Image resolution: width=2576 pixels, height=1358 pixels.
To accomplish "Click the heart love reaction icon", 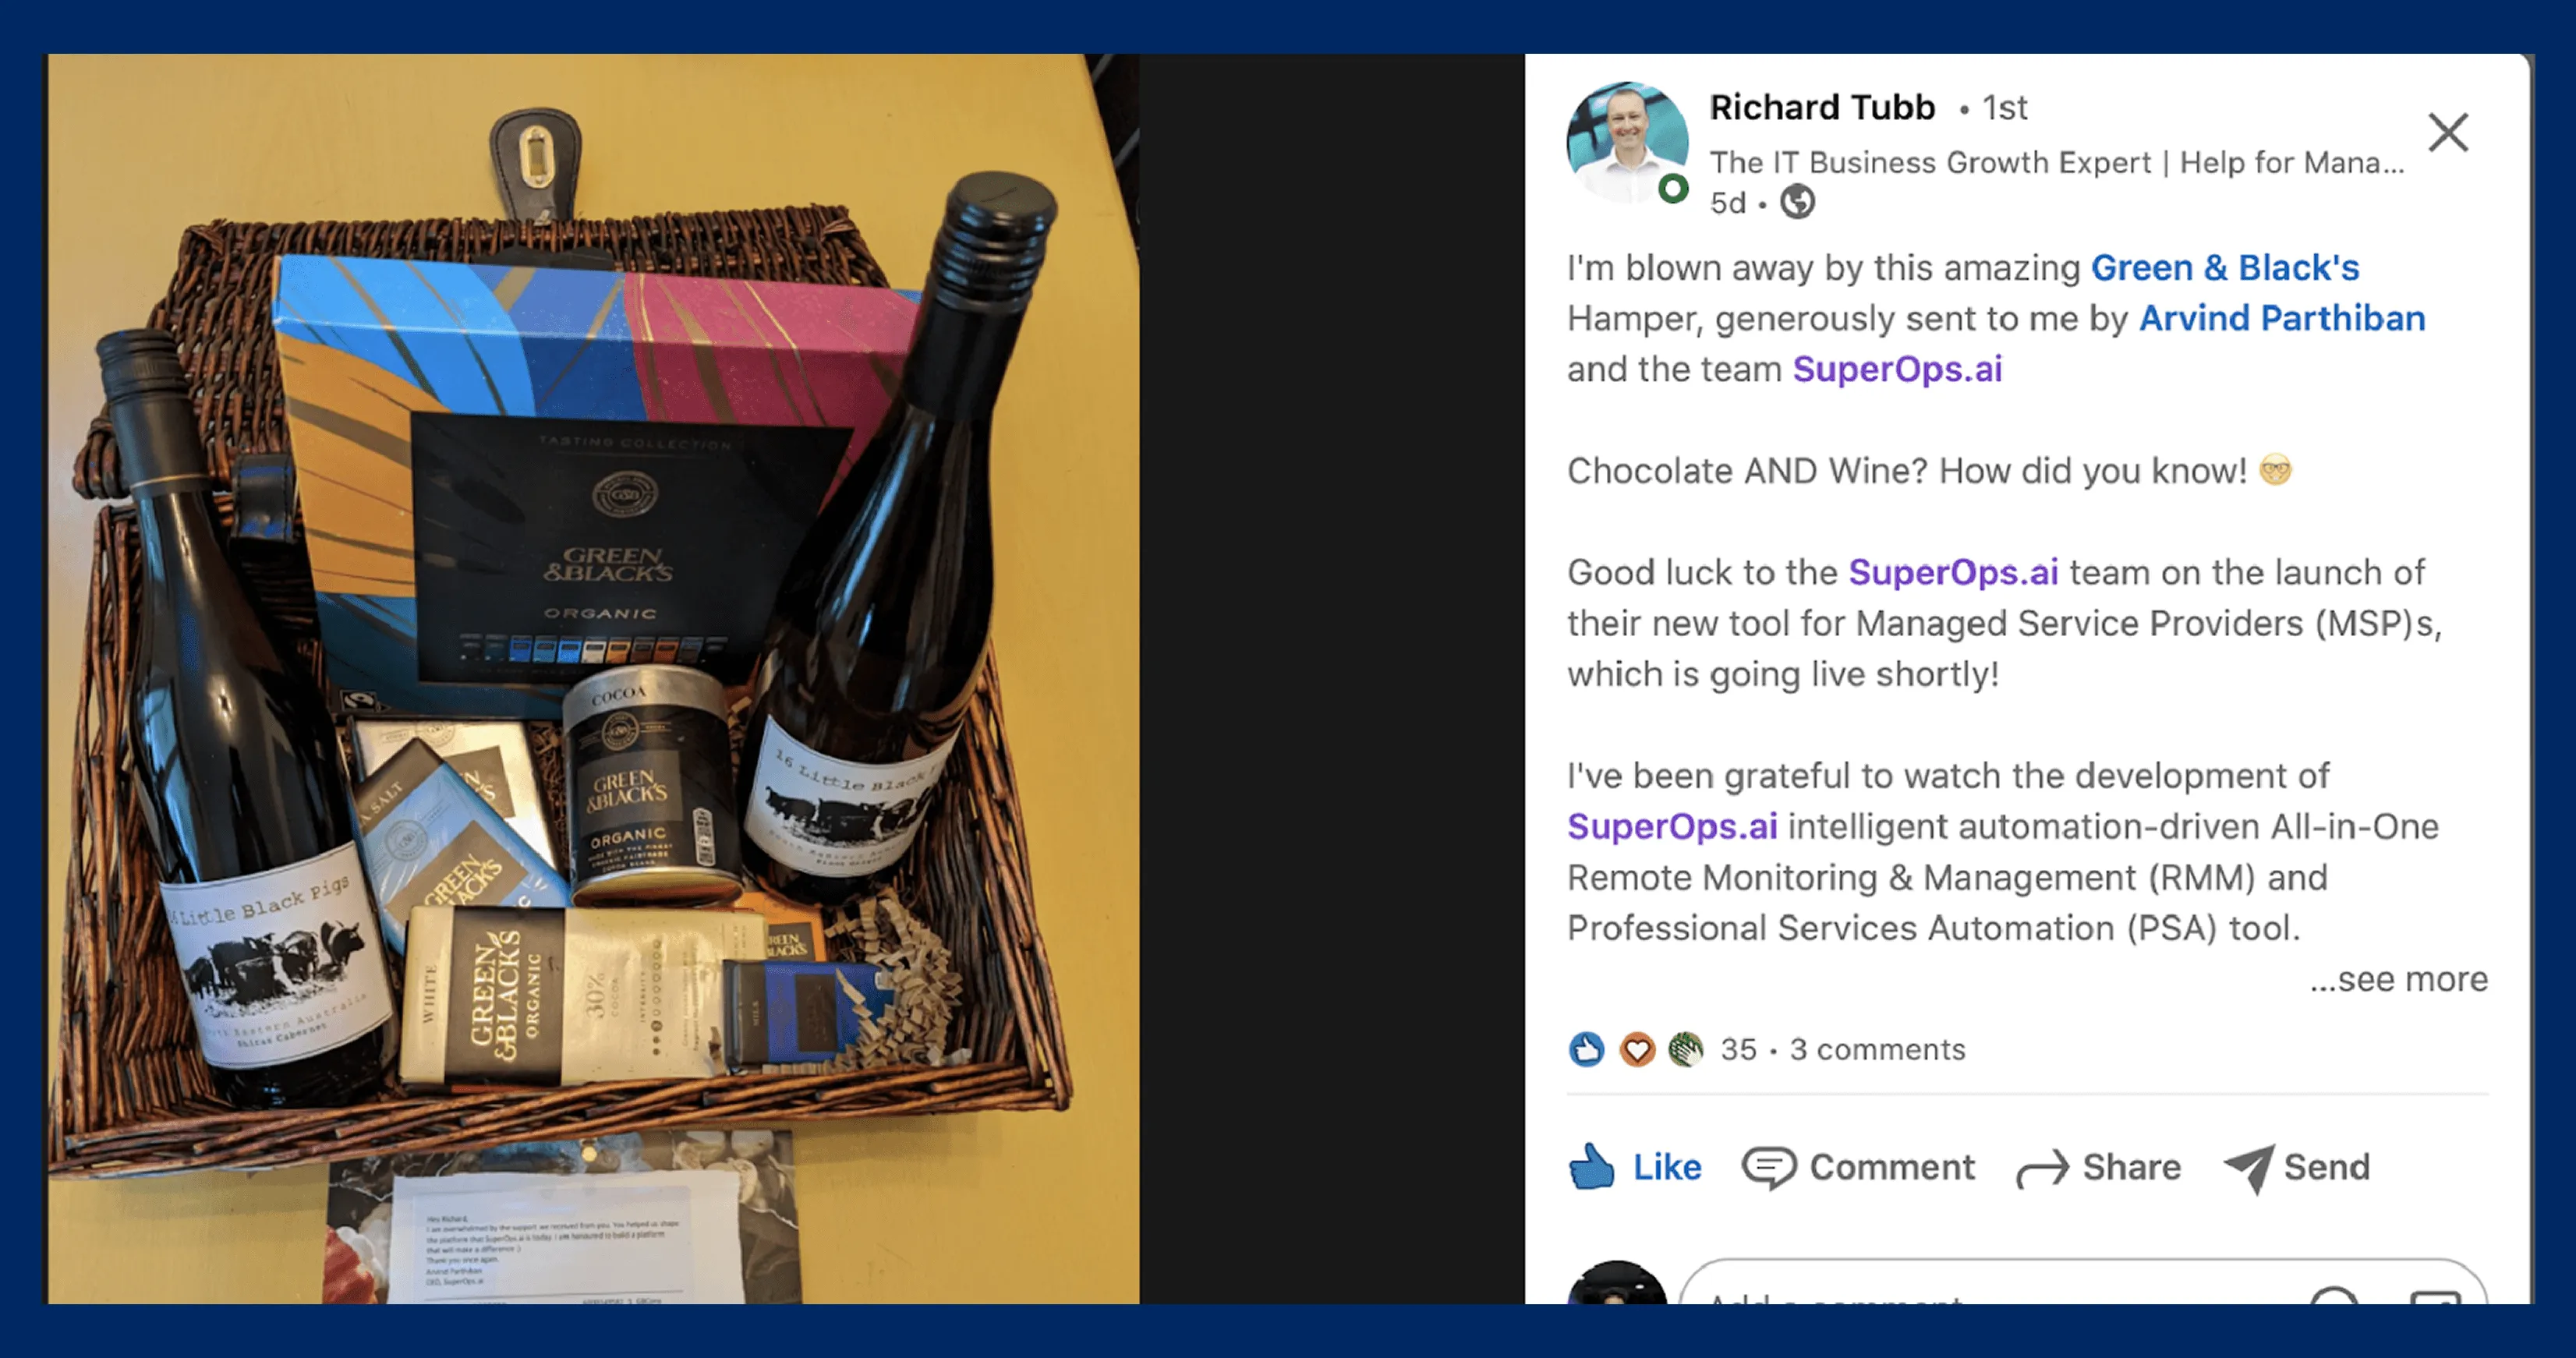I will pyautogui.click(x=1637, y=1049).
